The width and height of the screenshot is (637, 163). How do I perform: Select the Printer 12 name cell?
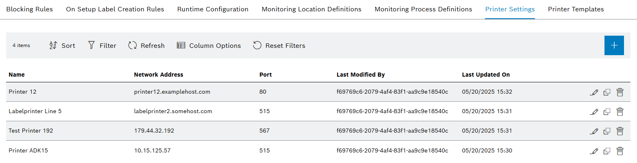(x=22, y=92)
